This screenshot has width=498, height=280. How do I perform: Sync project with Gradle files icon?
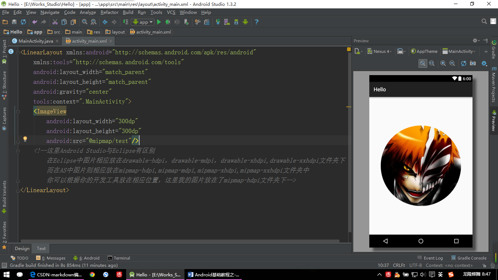(218, 22)
